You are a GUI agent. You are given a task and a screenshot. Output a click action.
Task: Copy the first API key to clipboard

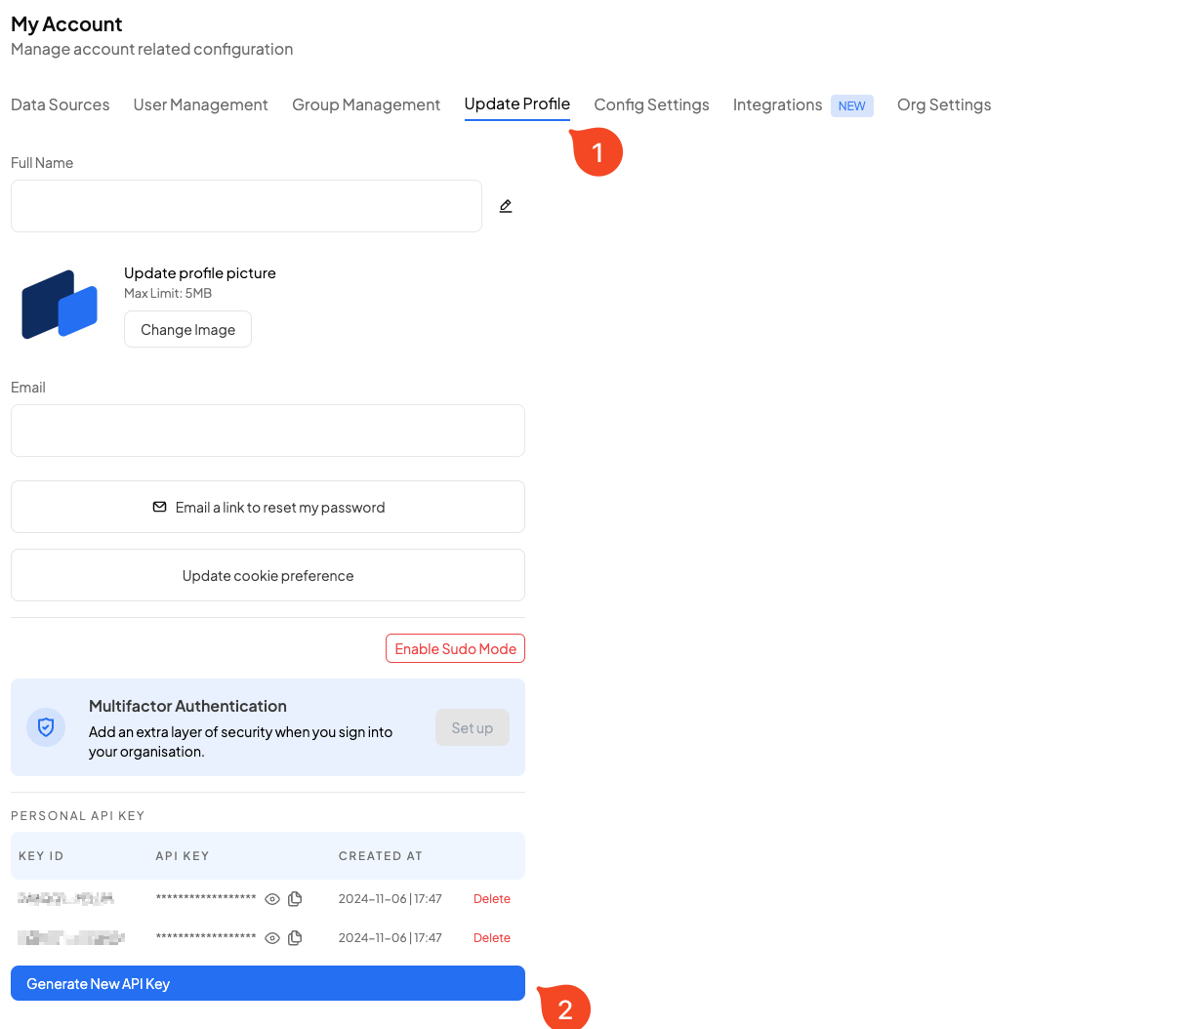[295, 899]
